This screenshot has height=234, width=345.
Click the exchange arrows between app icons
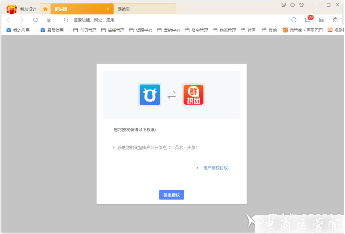pyautogui.click(x=172, y=95)
